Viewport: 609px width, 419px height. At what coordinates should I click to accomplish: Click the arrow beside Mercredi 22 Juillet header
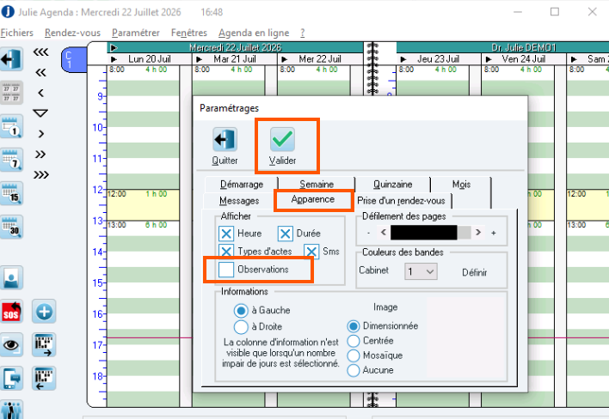[x=114, y=48]
